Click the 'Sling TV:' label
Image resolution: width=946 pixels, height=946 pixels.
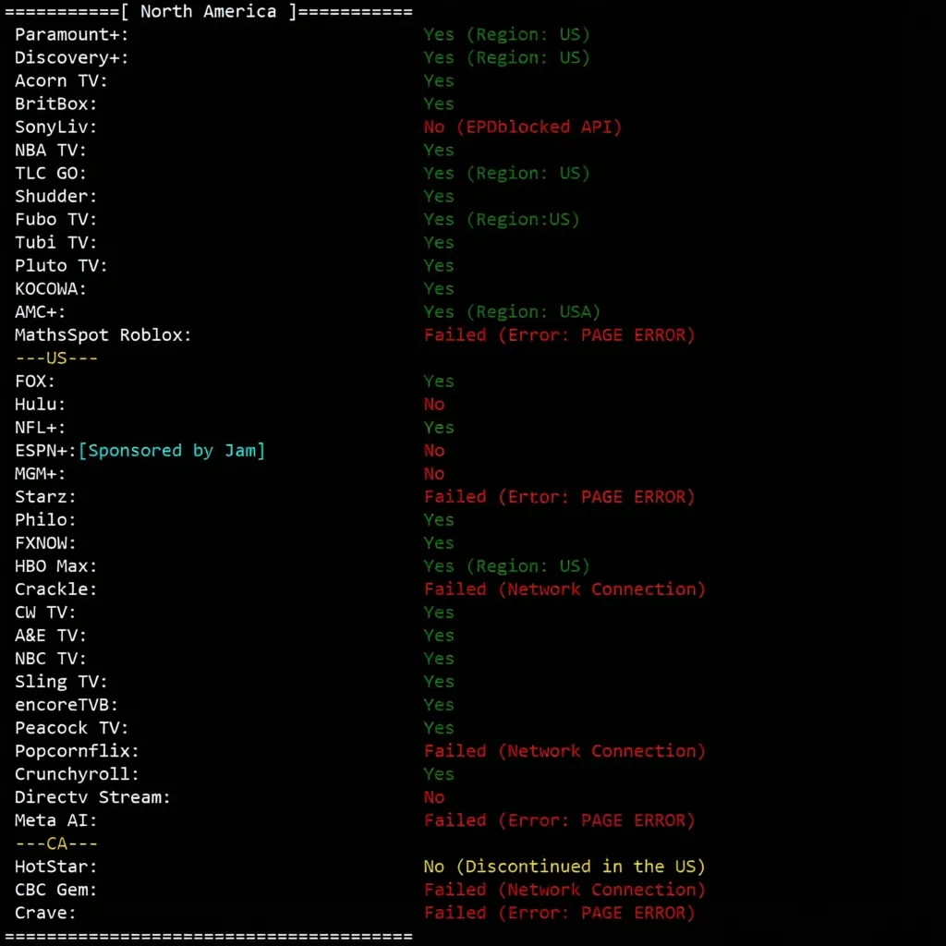(x=61, y=682)
